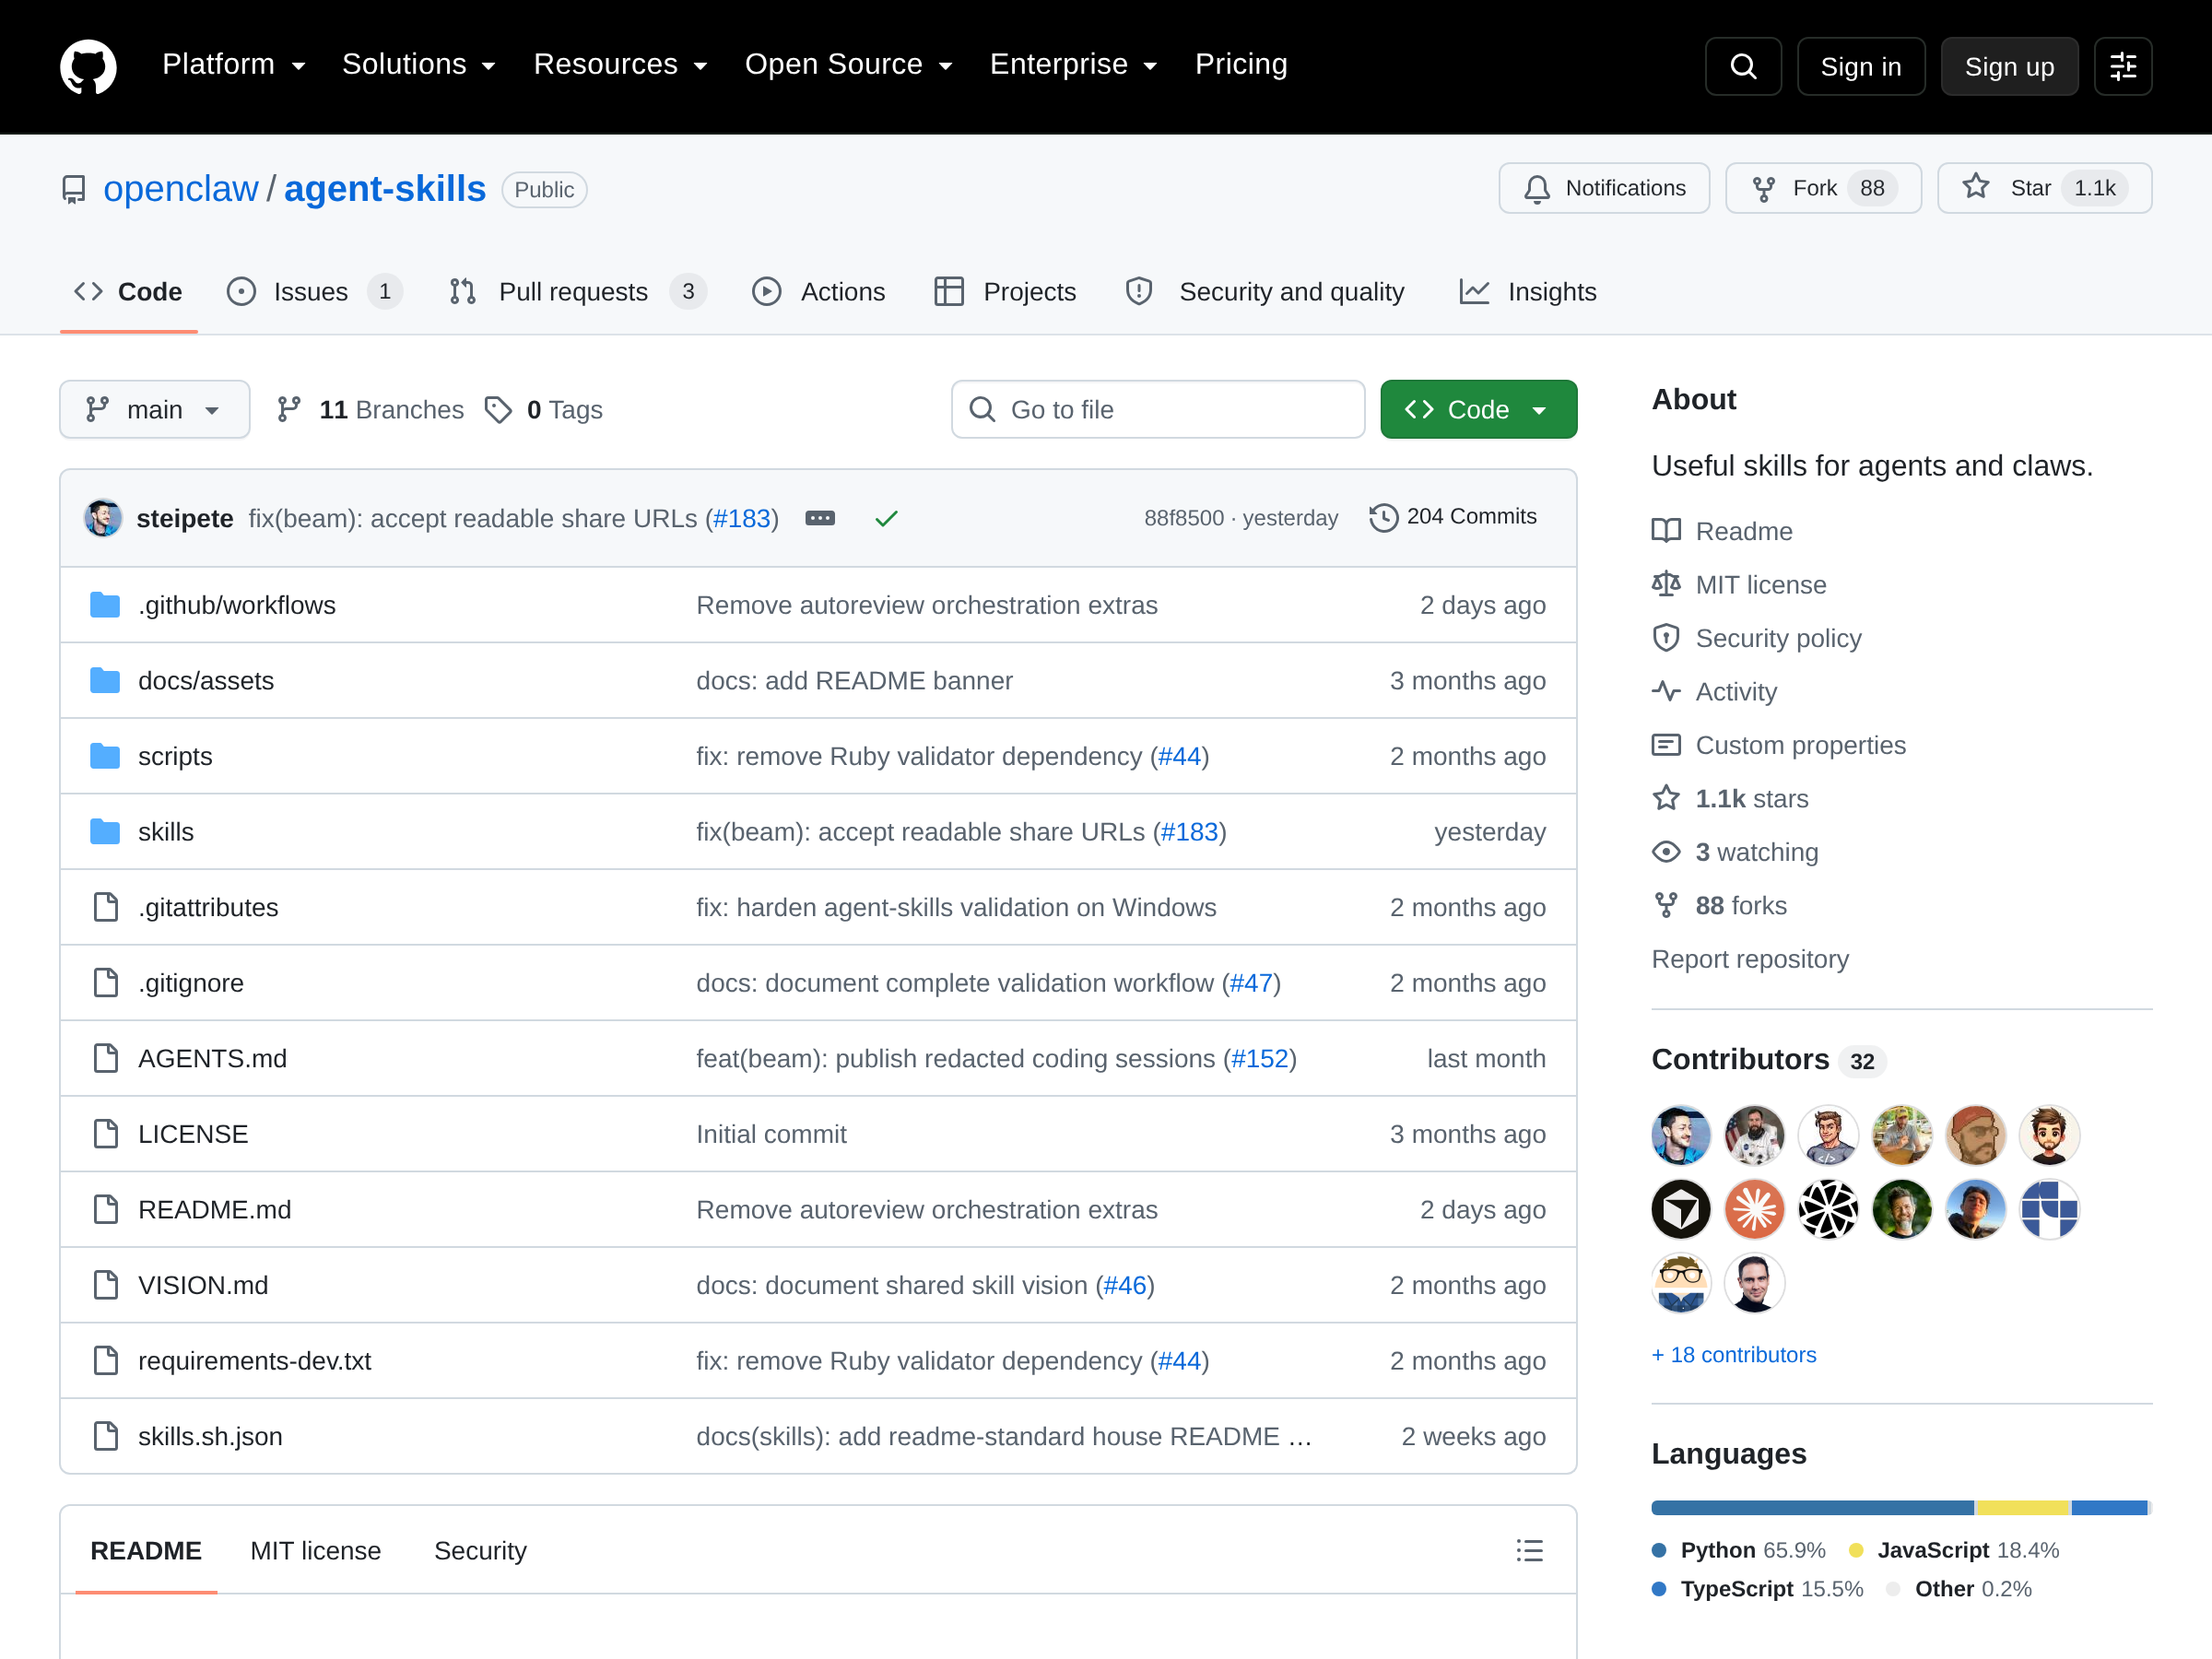Expand the Resources menu
This screenshot has height=1659, width=2212.
pos(621,64)
